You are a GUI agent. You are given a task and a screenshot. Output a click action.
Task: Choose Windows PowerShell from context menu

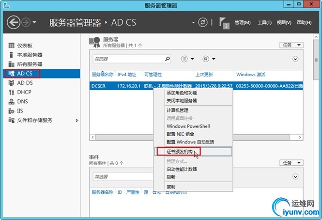pyautogui.click(x=188, y=126)
